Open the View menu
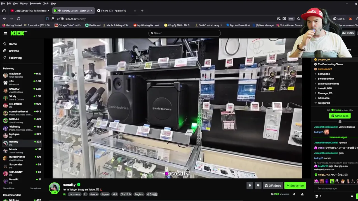The image size is (358, 201). tap(15, 3)
